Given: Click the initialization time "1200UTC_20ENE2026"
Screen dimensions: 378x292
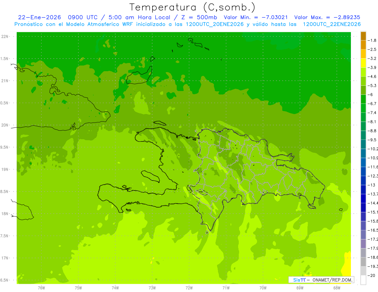Looking at the screenshot, I should coord(215,24).
